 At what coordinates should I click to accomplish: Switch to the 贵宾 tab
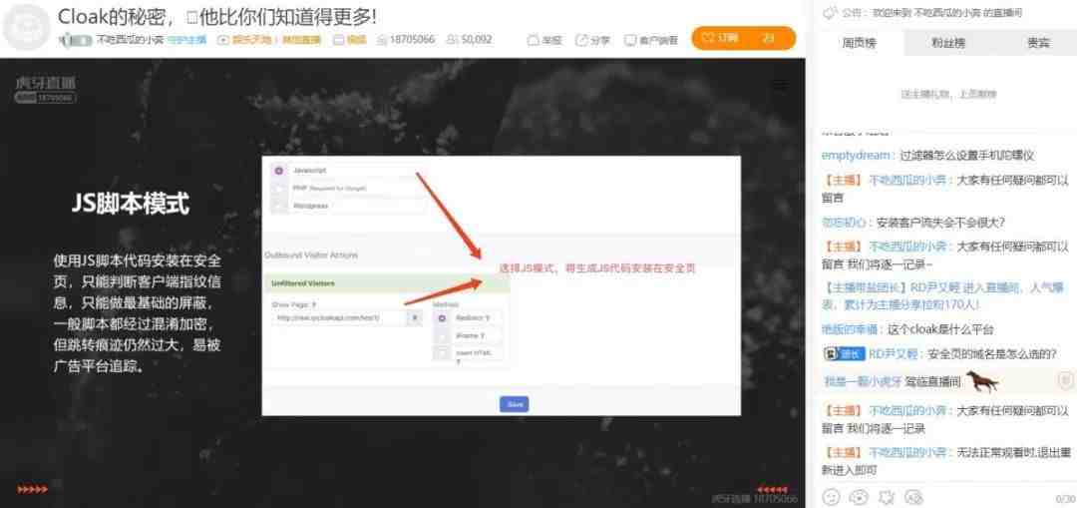[1037, 43]
